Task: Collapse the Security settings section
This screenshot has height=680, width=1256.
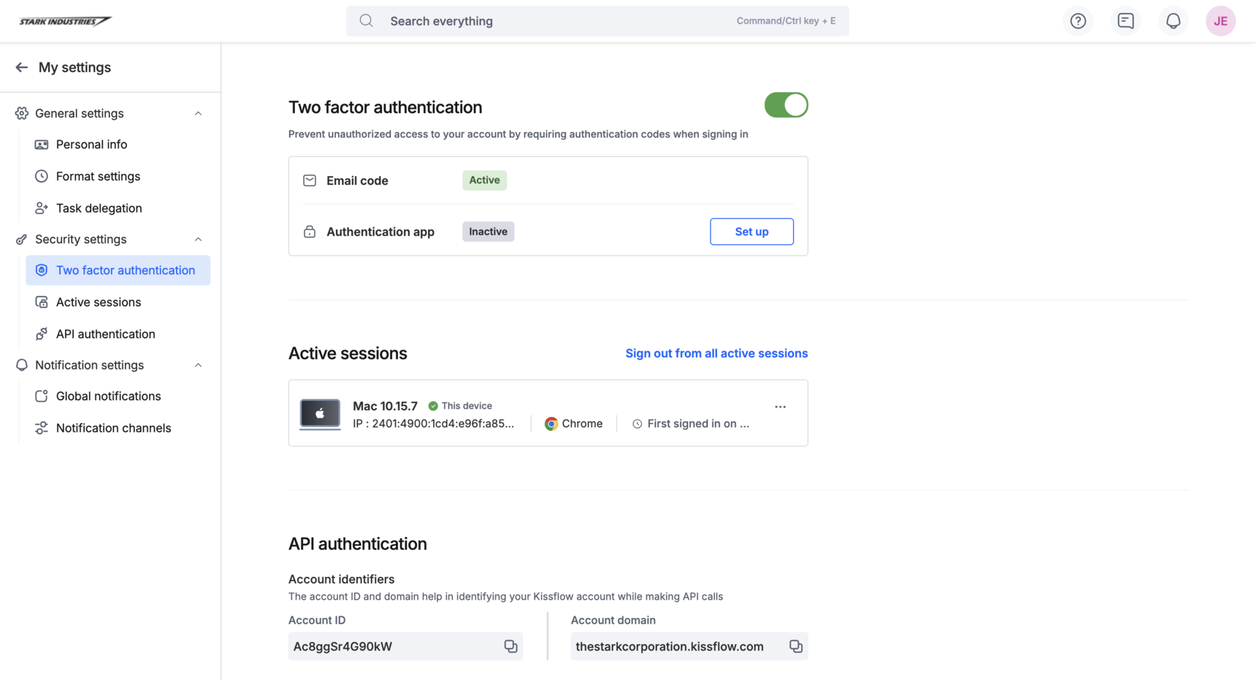Action: (x=198, y=240)
